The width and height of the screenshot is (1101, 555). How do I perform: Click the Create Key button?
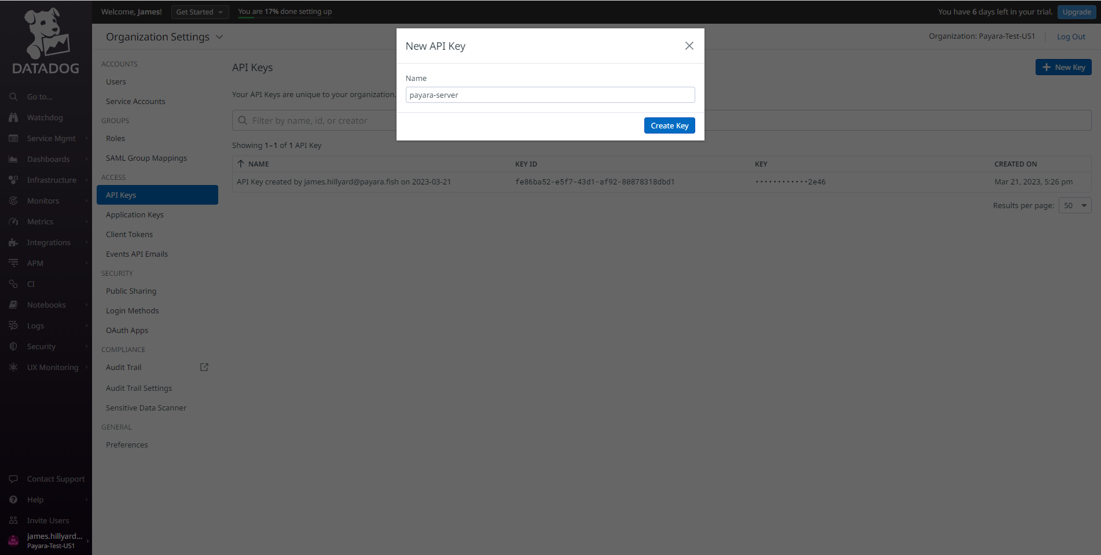669,125
